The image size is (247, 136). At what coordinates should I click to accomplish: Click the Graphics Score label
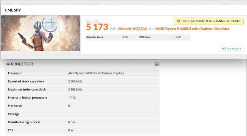(95, 37)
